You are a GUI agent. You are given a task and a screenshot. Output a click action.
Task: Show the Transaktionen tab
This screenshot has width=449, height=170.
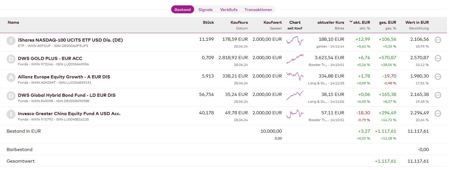coord(258,10)
